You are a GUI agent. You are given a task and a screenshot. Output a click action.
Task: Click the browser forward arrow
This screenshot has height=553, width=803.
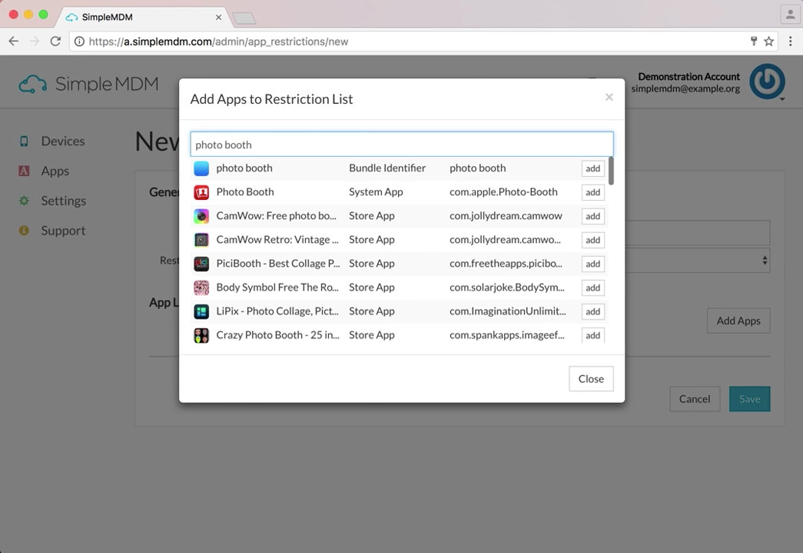pyautogui.click(x=35, y=41)
